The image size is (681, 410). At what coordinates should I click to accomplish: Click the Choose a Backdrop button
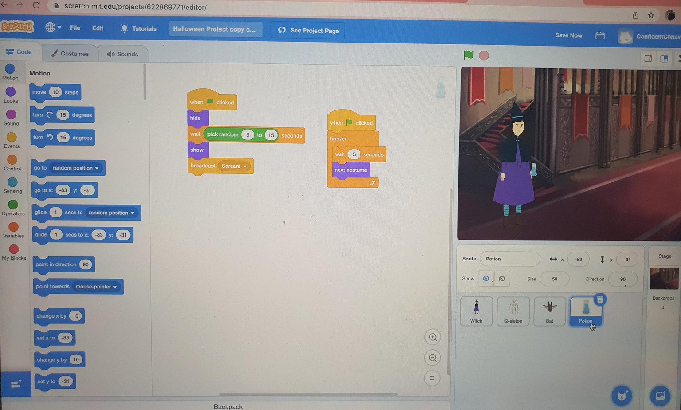(x=660, y=396)
